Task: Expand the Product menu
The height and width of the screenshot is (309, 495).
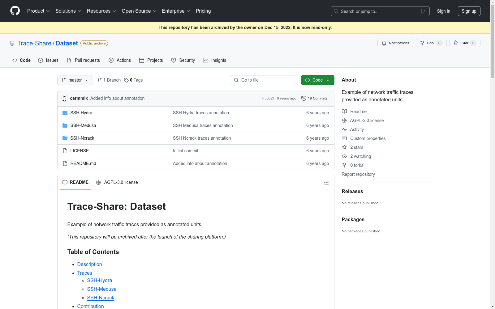Action: click(x=38, y=11)
